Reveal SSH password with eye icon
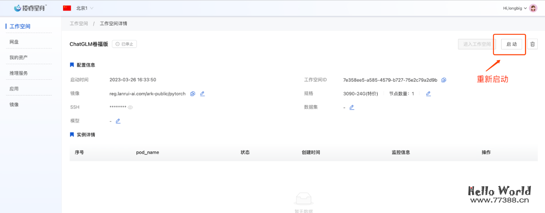The width and height of the screenshot is (545, 213). pyautogui.click(x=130, y=107)
